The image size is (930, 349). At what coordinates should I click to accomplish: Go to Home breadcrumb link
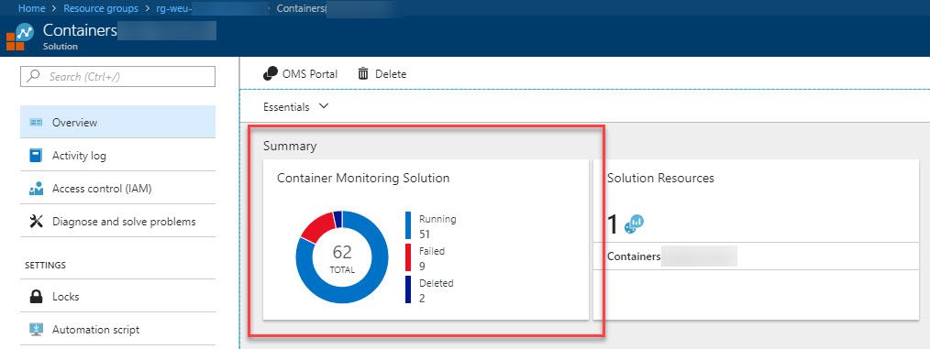[31, 8]
